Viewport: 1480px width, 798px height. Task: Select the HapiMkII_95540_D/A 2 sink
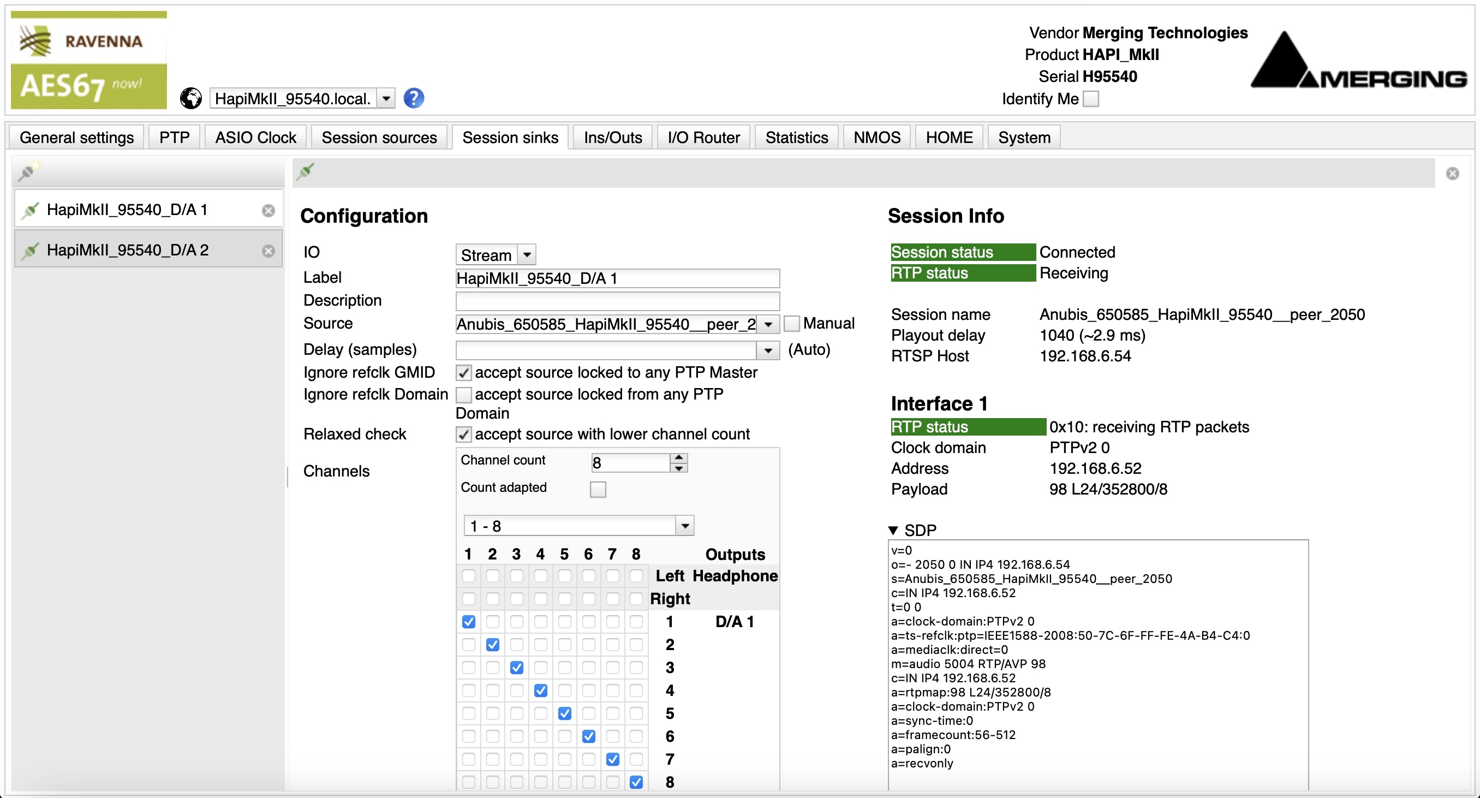148,250
